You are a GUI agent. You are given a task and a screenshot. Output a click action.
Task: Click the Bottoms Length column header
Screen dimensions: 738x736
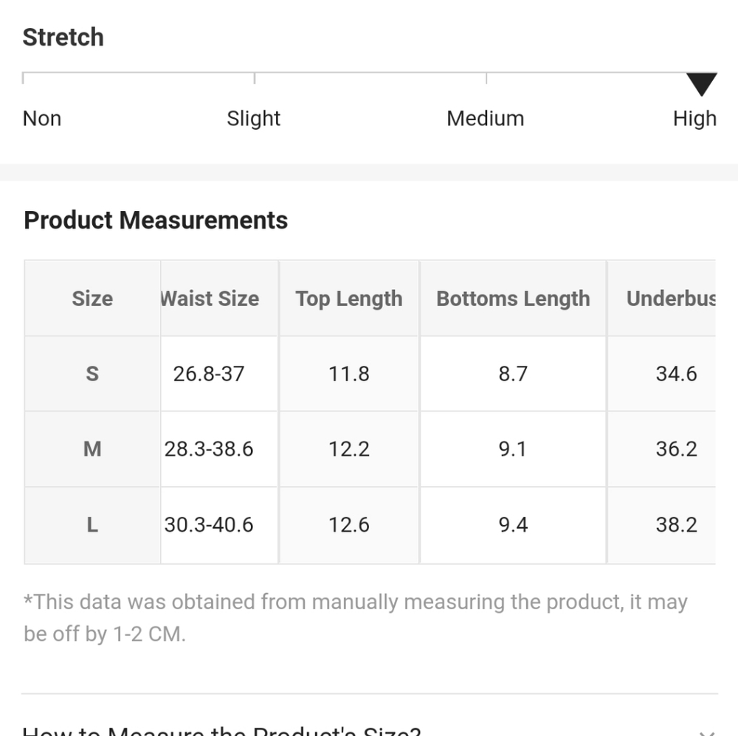coord(513,299)
